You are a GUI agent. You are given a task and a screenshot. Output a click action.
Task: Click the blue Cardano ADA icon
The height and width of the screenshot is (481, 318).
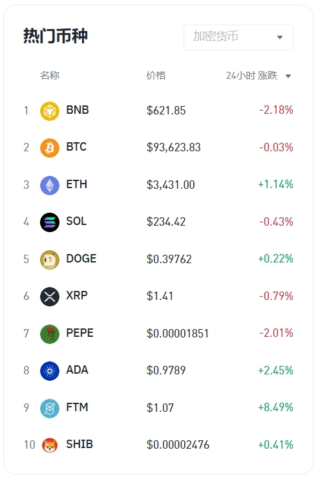pyautogui.click(x=50, y=371)
